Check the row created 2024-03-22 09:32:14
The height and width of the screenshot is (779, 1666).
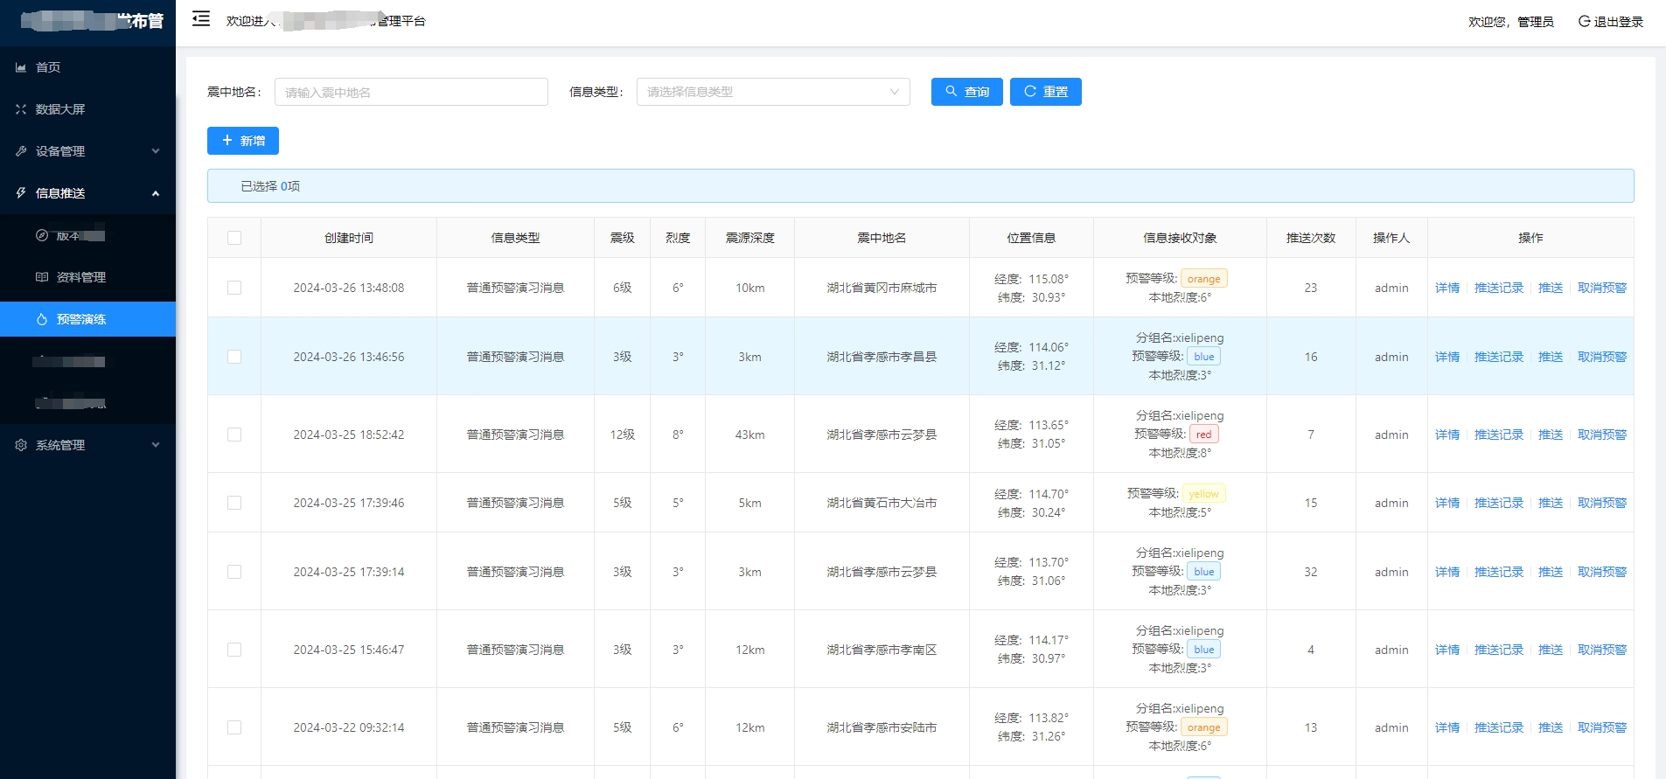coord(234,727)
